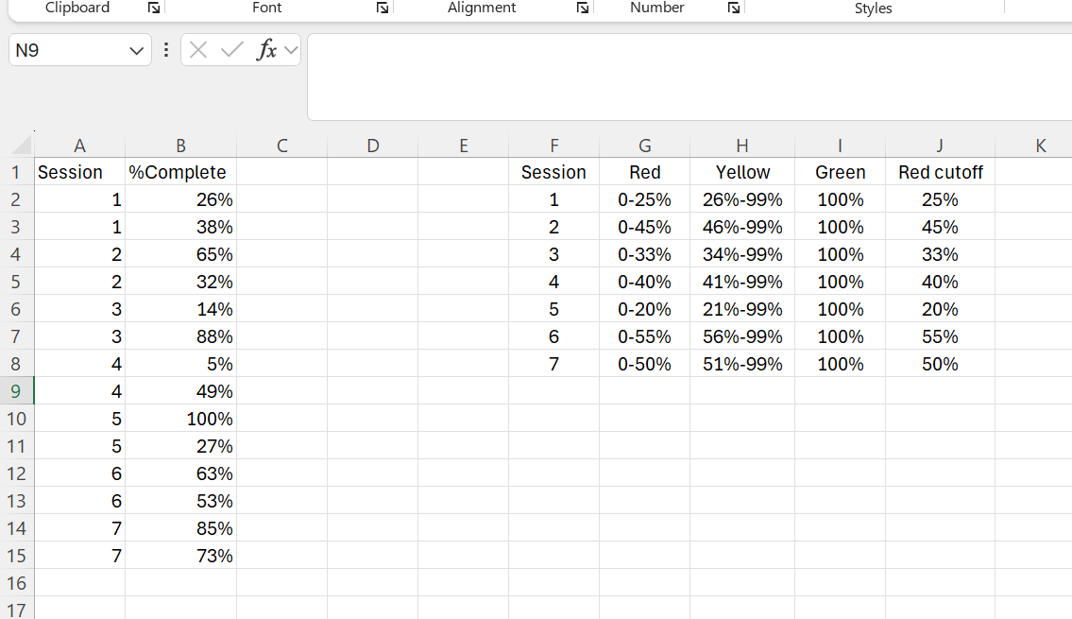
Task: Select the 33% Red cutoff cell
Action: pos(940,254)
